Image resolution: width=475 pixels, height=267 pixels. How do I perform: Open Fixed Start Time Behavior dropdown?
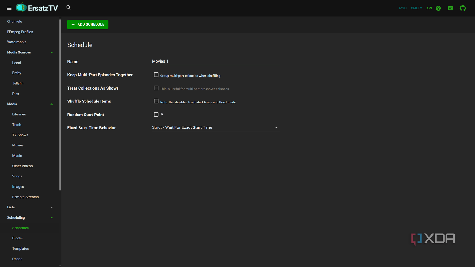(x=216, y=127)
